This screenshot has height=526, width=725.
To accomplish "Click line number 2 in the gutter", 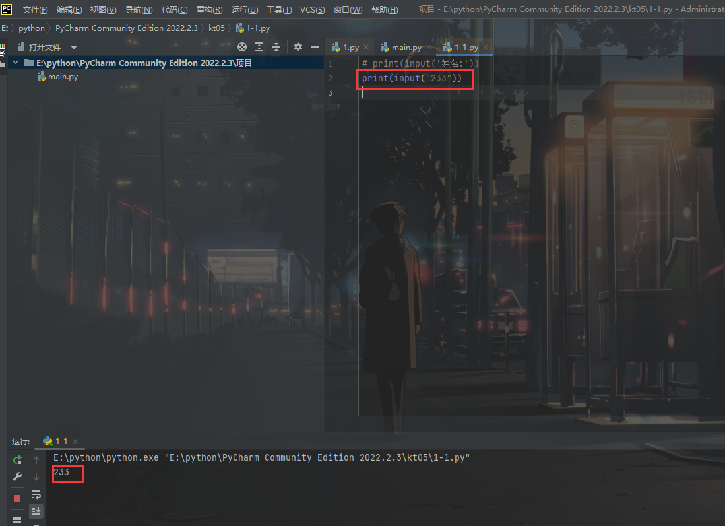I will [330, 78].
